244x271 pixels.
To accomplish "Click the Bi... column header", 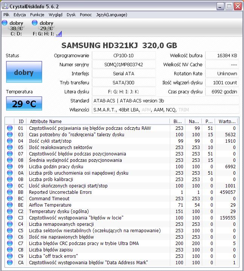I will coord(177,121).
